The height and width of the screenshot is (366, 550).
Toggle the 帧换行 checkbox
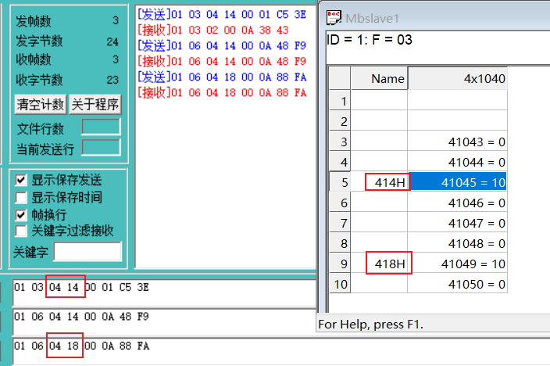[x=21, y=214]
